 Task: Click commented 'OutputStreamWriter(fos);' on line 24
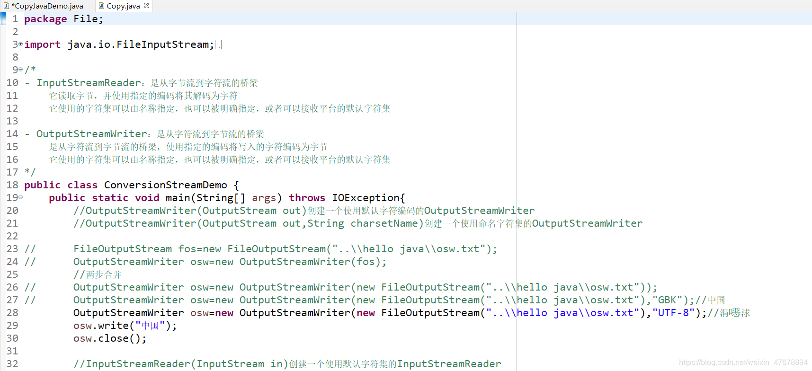pyautogui.click(x=313, y=262)
